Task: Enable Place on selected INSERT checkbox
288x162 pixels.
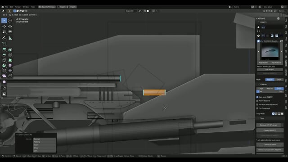Action: (257, 104)
